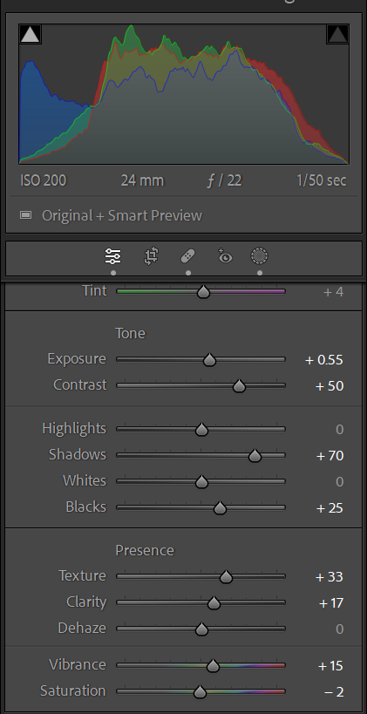
Task: Select the Exposure value +0.55 field
Action: pos(324,360)
